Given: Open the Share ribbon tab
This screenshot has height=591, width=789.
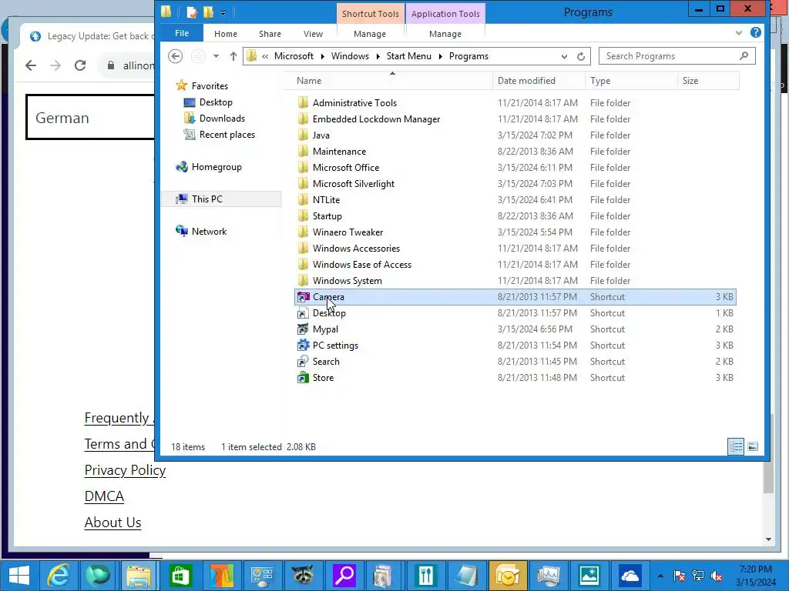Looking at the screenshot, I should 270,34.
